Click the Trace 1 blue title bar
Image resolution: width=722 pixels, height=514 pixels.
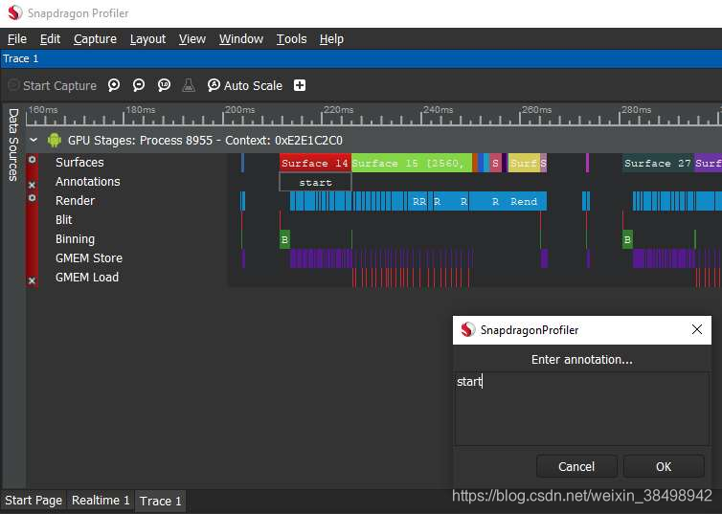[361, 59]
